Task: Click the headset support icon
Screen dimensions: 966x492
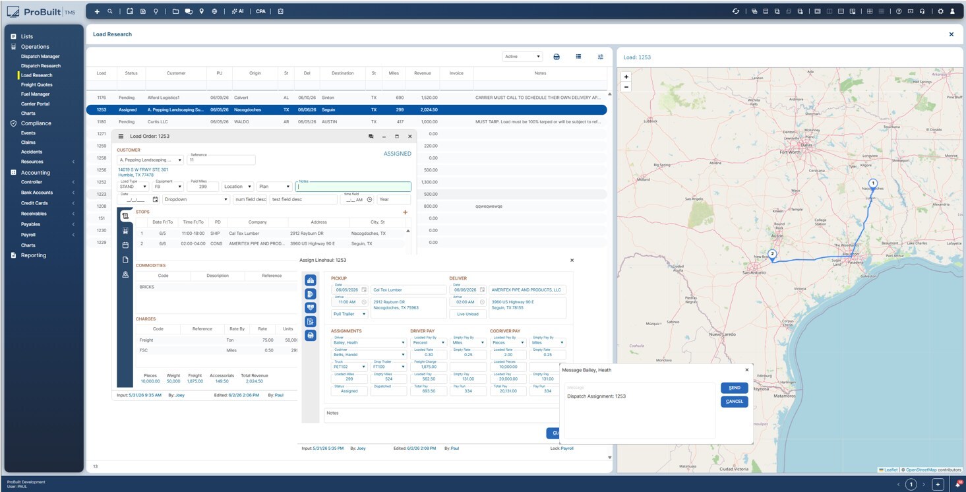Action: pyautogui.click(x=922, y=11)
